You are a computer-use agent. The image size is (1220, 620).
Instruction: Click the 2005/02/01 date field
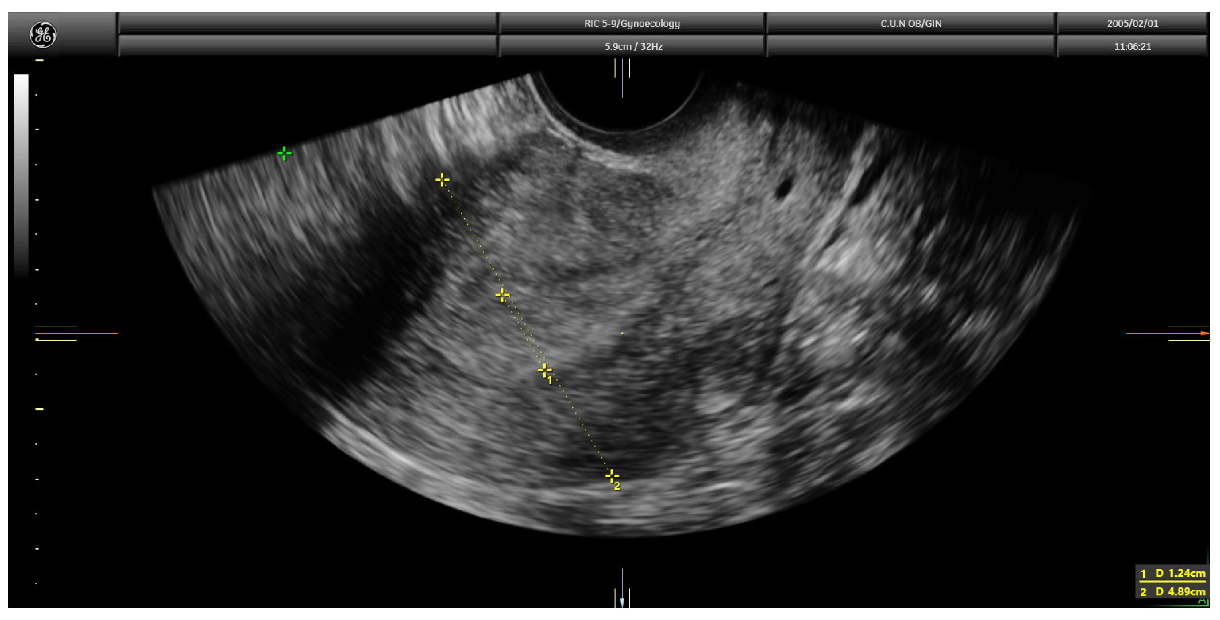[1132, 23]
